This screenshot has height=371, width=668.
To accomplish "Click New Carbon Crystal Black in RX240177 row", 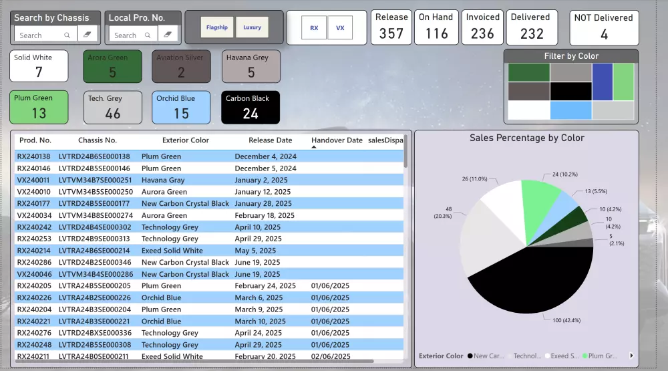I will pyautogui.click(x=185, y=203).
